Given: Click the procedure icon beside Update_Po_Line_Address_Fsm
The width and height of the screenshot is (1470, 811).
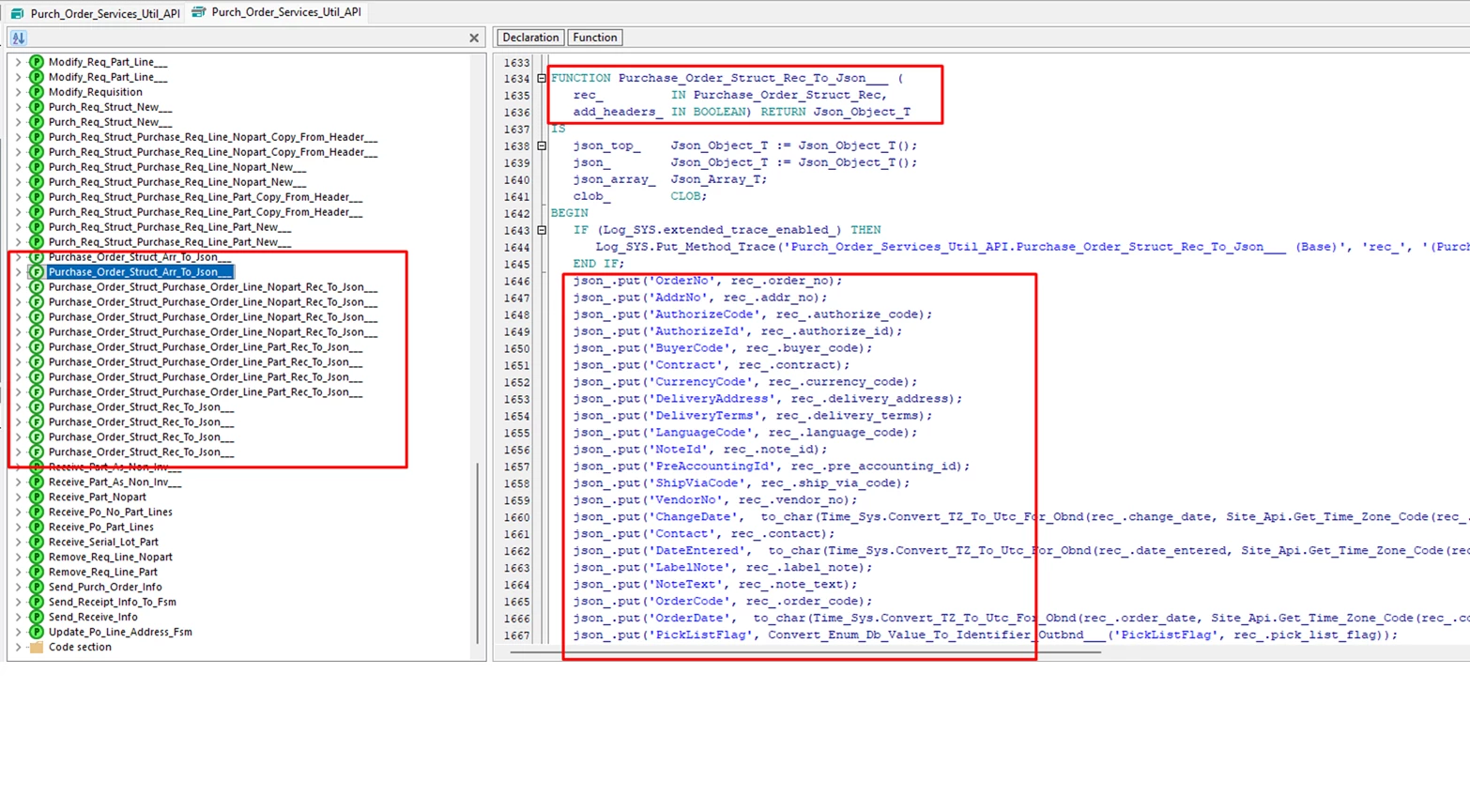Looking at the screenshot, I should click(x=37, y=632).
